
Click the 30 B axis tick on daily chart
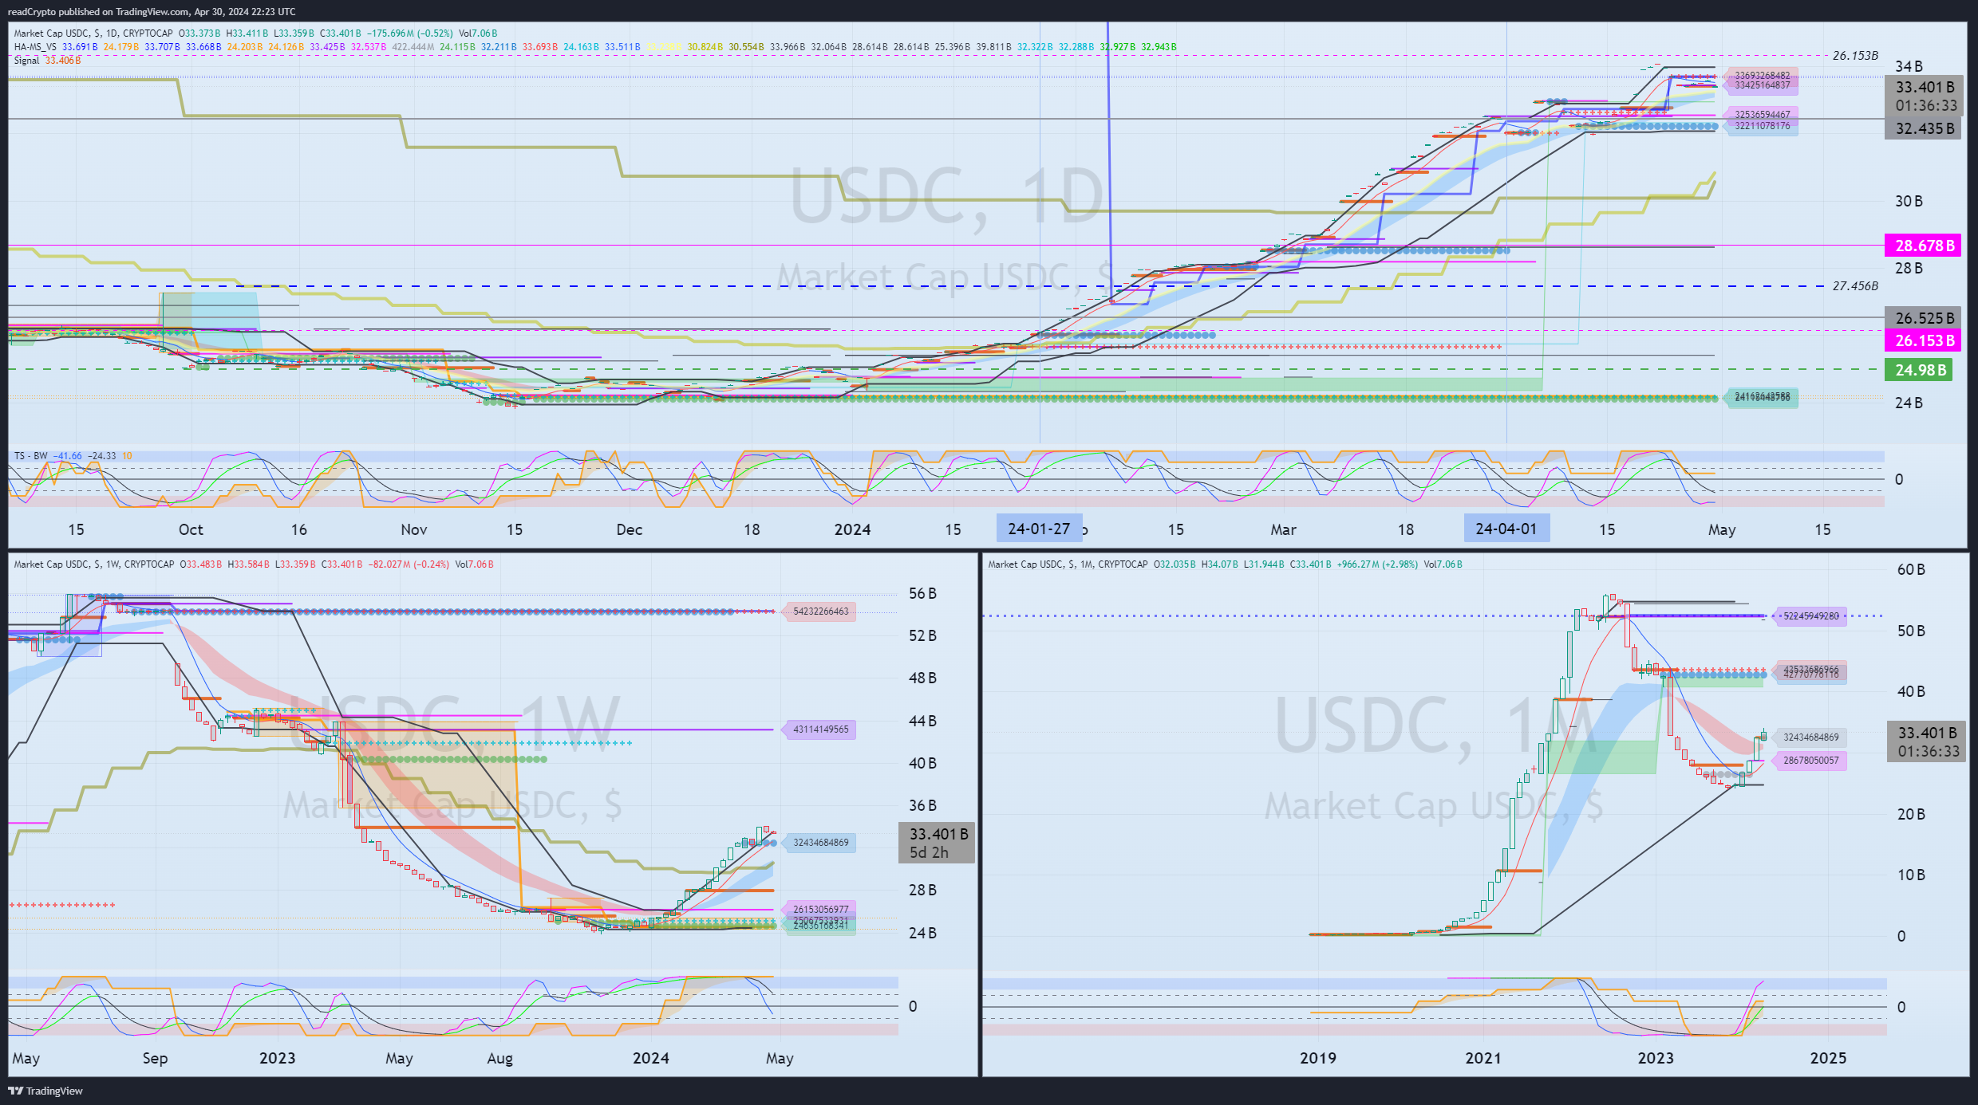point(1909,201)
